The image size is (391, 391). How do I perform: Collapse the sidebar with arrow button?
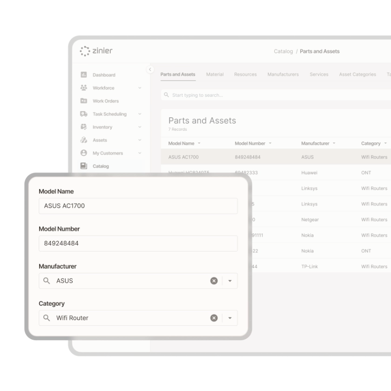(x=150, y=69)
